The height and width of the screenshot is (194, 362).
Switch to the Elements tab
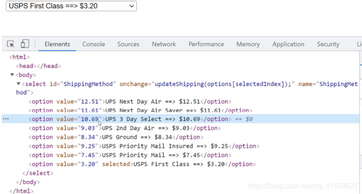pyautogui.click(x=57, y=44)
